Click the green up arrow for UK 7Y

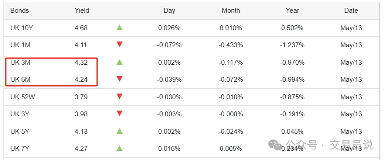120,148
